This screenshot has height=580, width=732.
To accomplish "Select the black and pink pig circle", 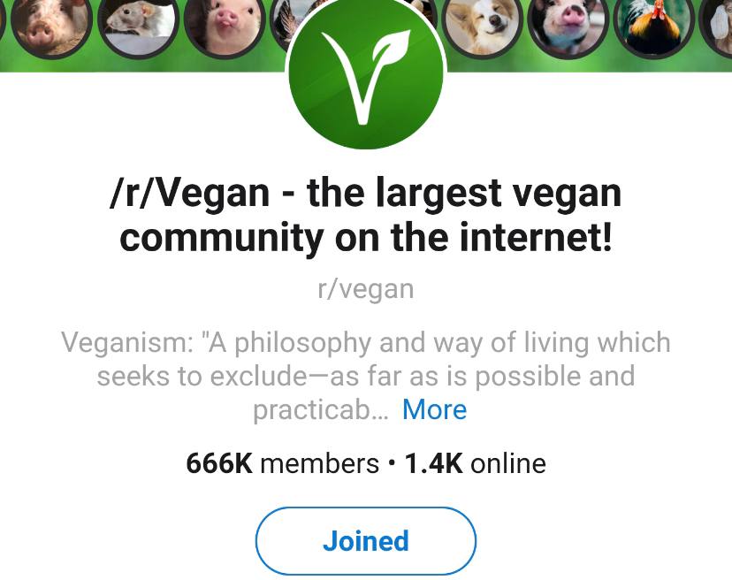I will tap(568, 26).
